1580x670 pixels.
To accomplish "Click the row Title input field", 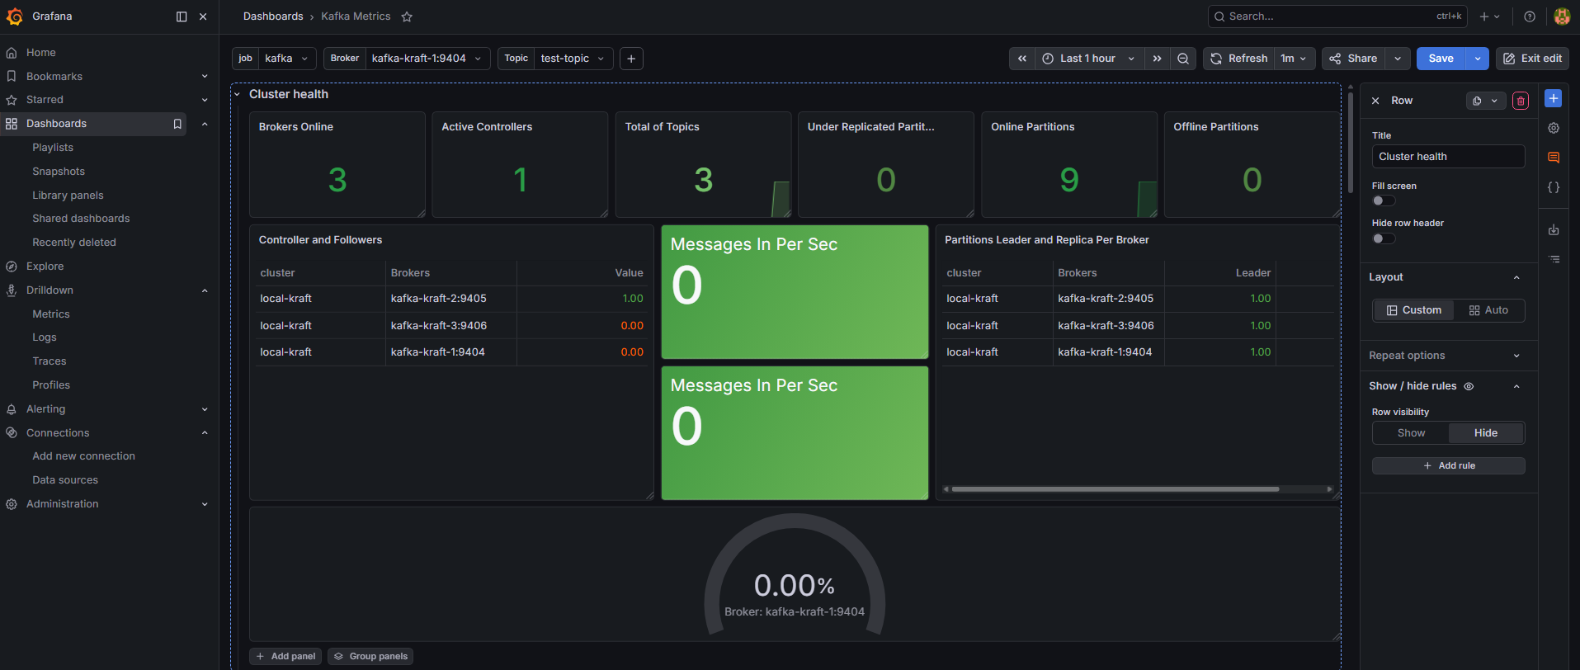I will (x=1448, y=157).
